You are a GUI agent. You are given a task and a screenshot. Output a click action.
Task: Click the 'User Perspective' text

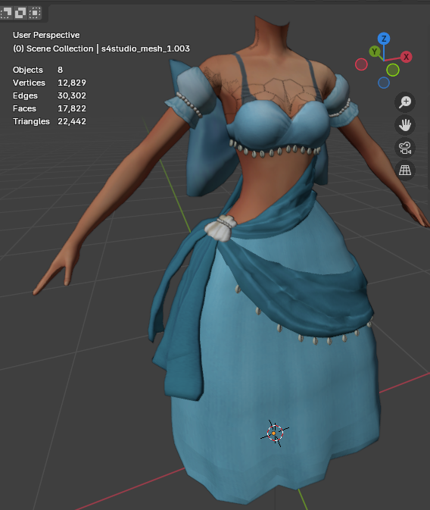point(46,35)
